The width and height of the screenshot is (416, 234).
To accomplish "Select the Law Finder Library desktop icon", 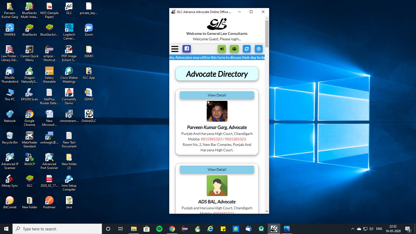I will point(10,53).
